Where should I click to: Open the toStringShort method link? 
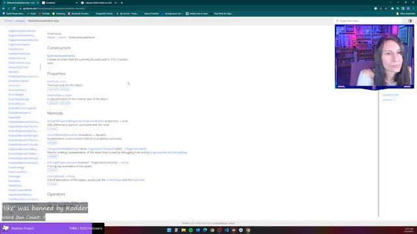[x=56, y=176]
